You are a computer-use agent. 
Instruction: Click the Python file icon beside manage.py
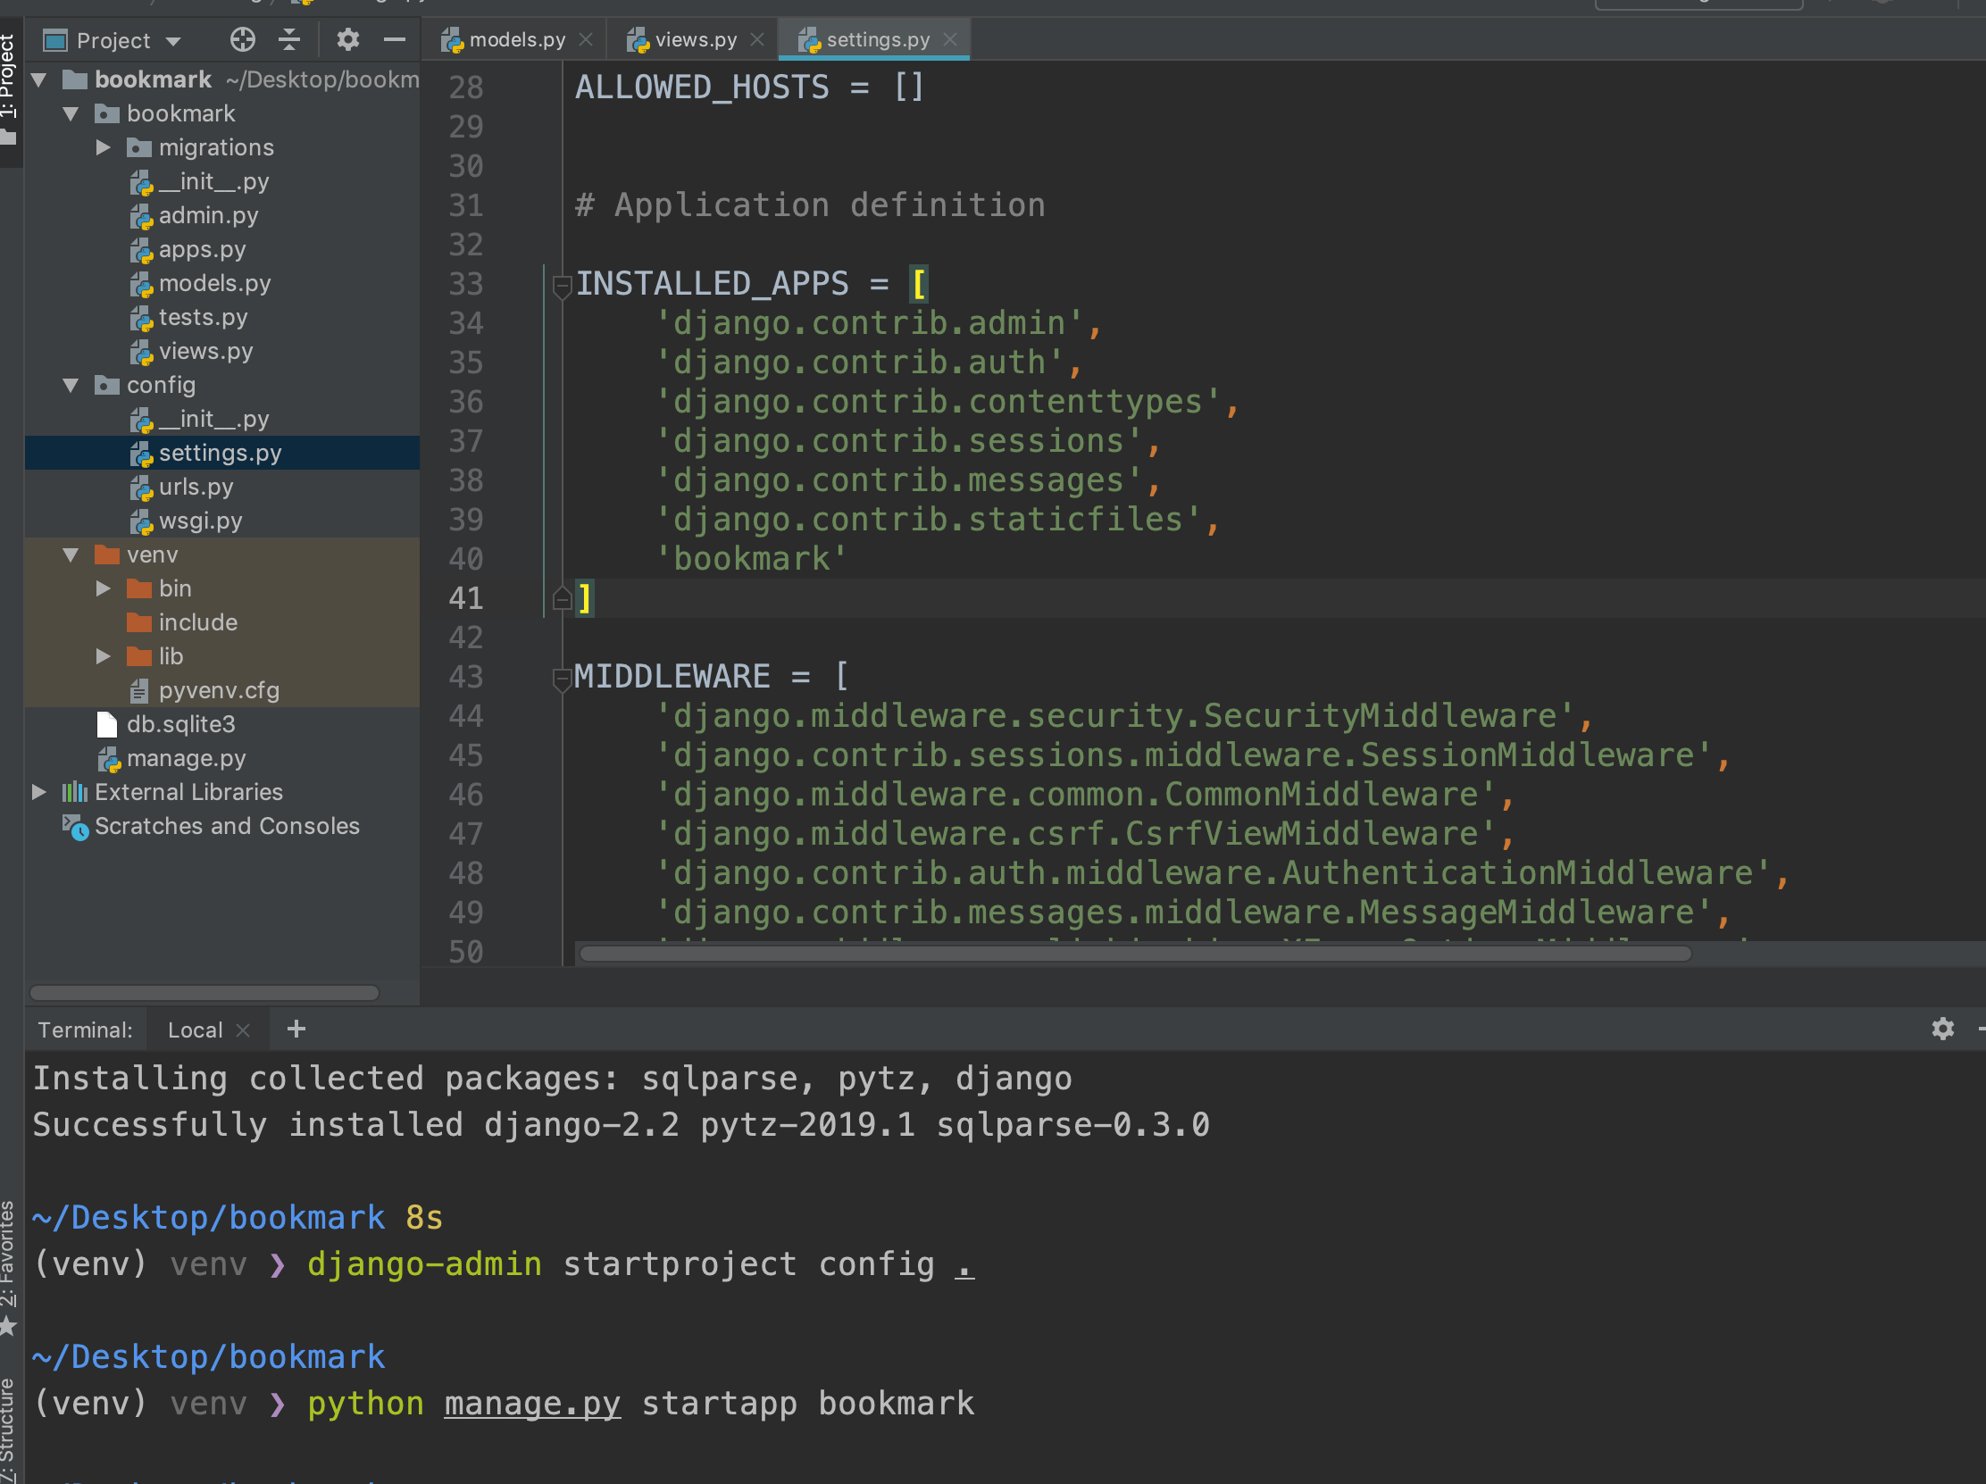(109, 760)
